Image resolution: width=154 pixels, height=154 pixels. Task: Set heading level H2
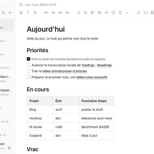pos(53,13)
